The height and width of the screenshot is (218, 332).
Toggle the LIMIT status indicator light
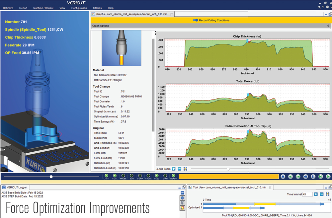tap(107, 176)
